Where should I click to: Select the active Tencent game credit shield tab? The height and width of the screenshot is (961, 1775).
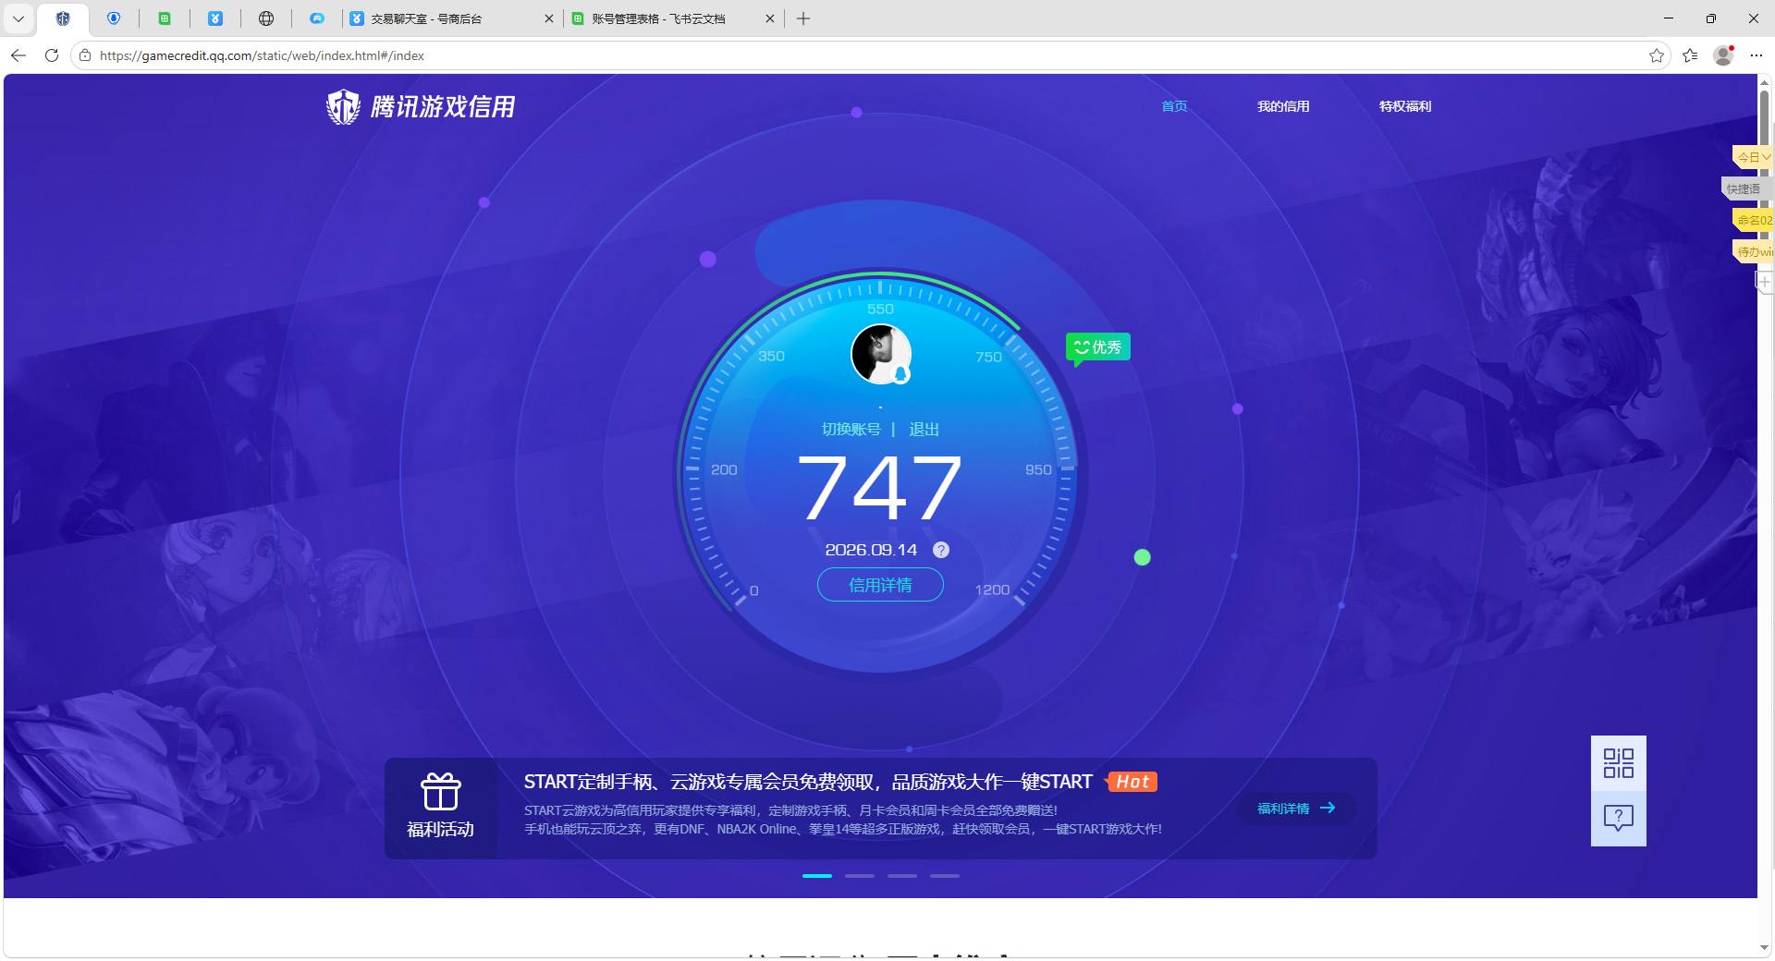coord(63,18)
